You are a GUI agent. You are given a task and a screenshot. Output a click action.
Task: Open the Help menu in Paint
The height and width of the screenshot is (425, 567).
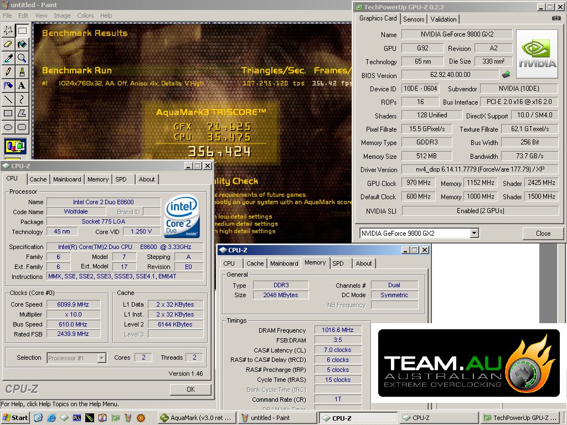106,15
